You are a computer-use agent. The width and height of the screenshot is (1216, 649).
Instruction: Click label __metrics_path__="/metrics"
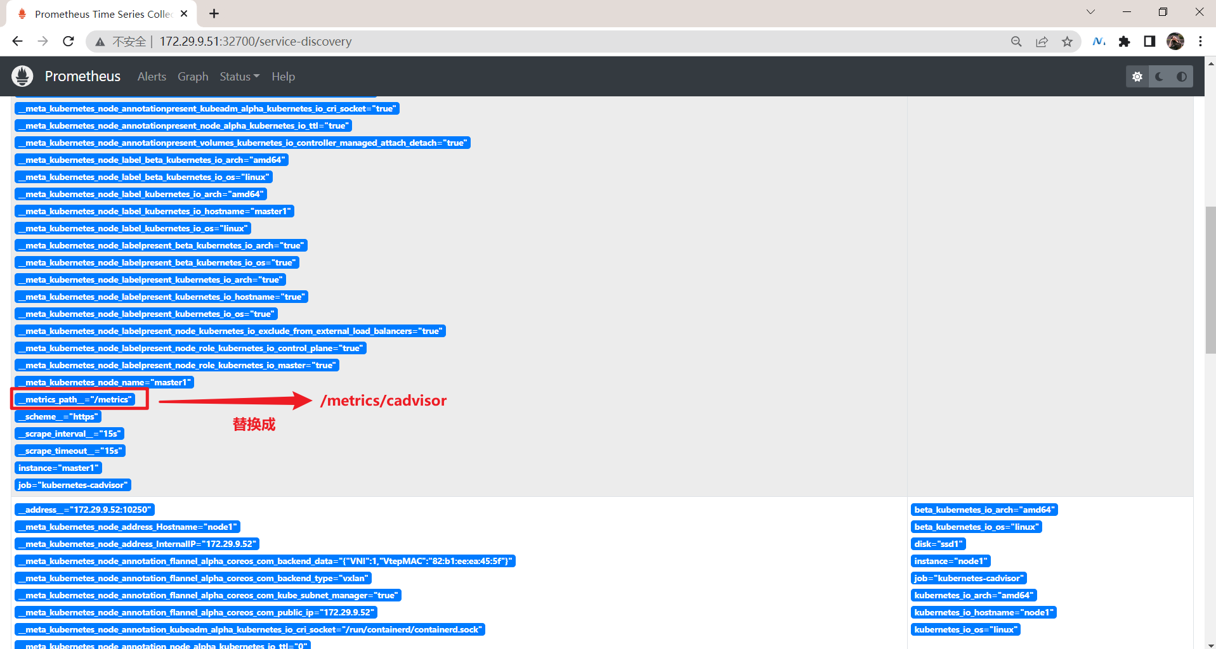click(x=75, y=399)
